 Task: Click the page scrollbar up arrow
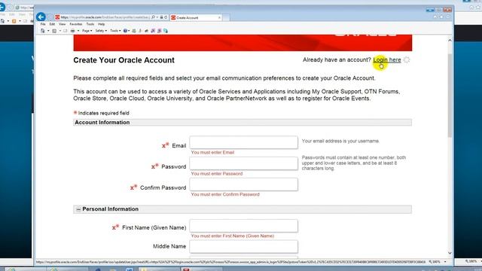[450, 40]
